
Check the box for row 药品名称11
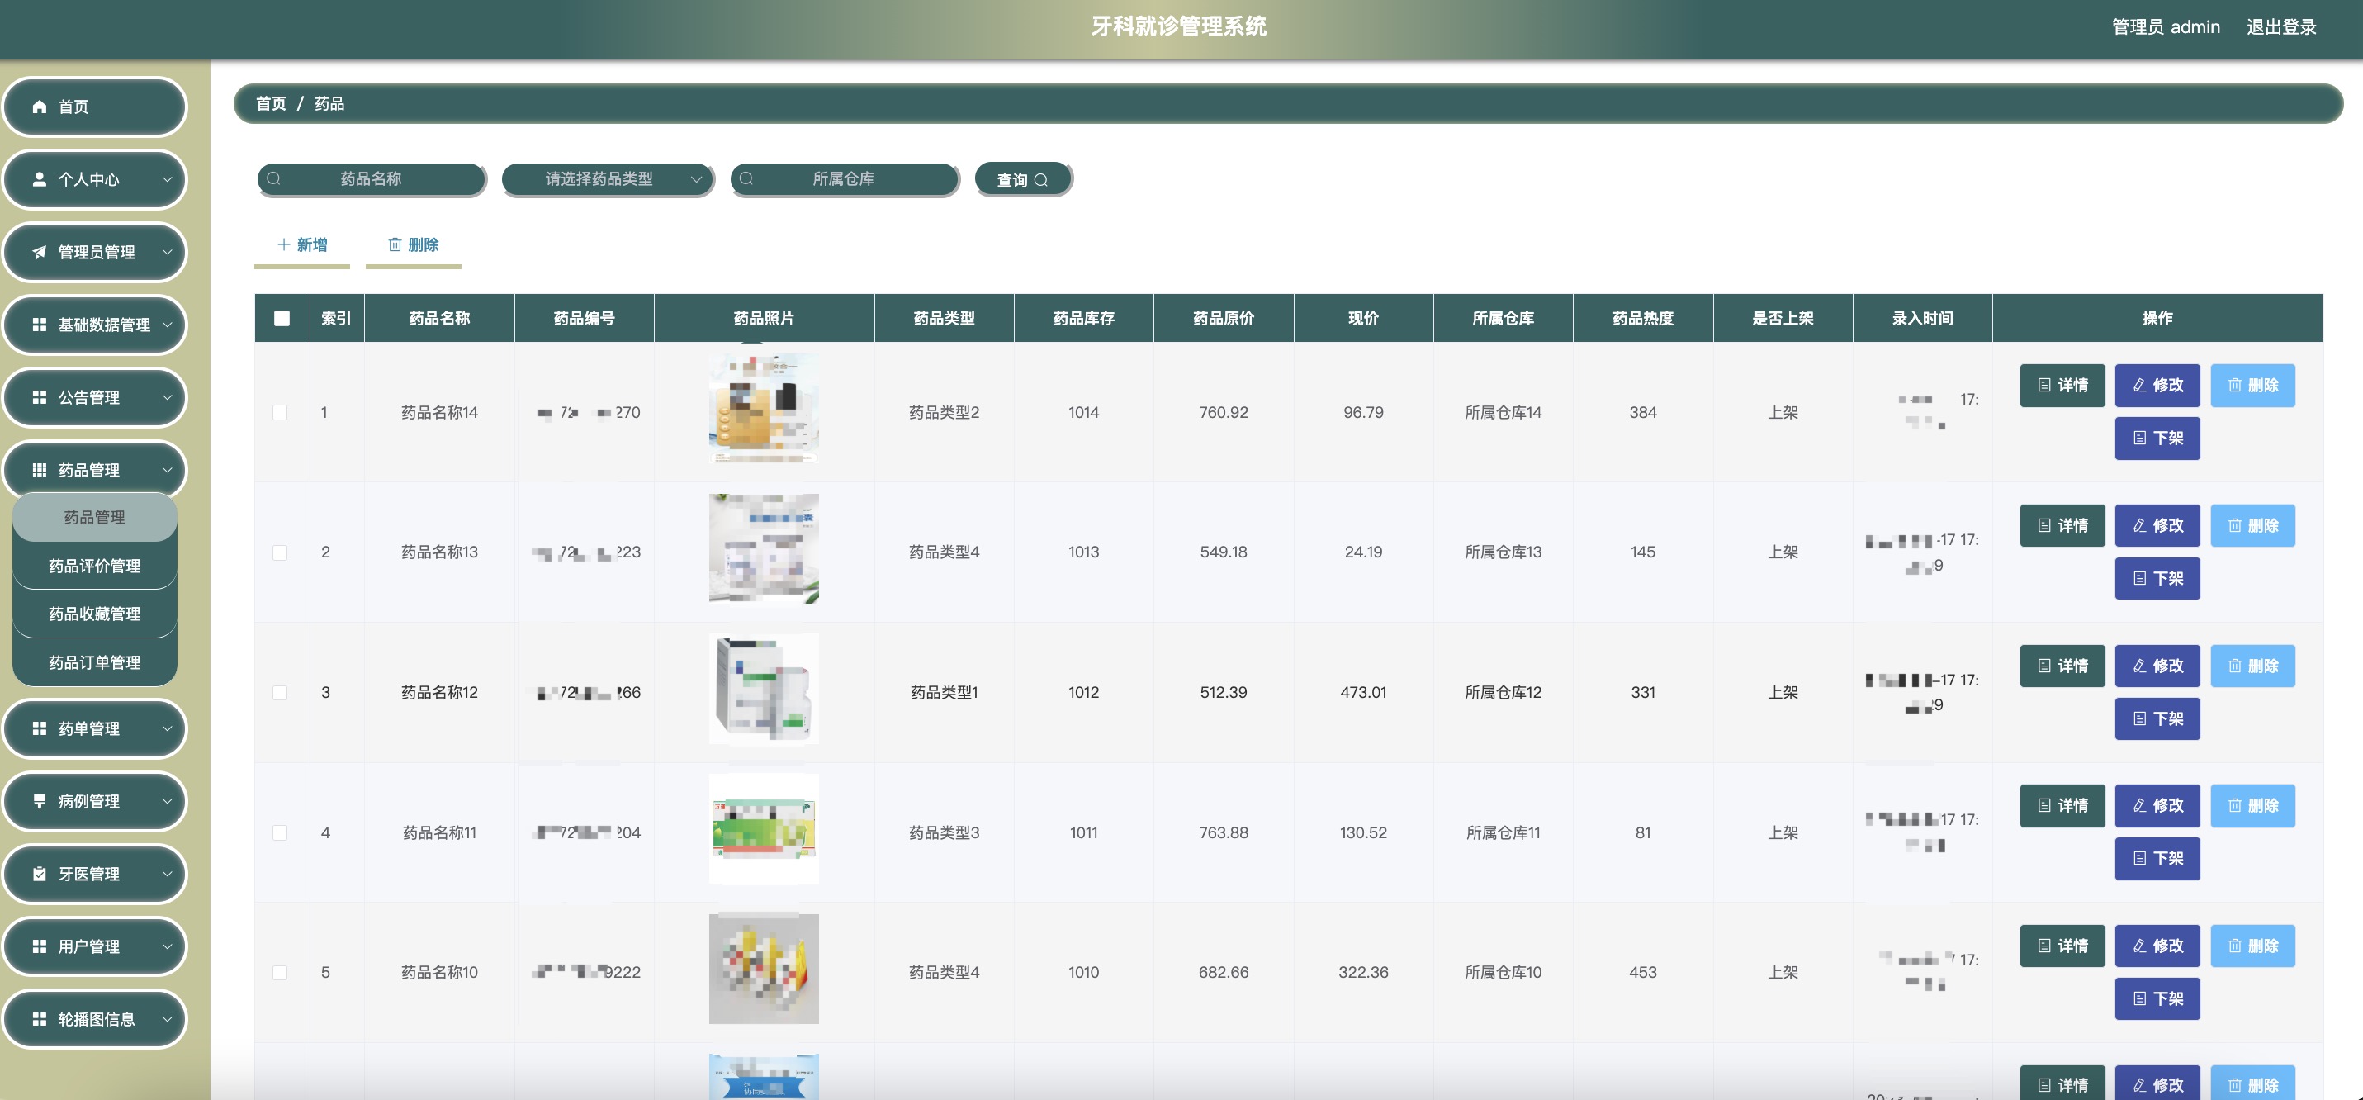pyautogui.click(x=280, y=833)
